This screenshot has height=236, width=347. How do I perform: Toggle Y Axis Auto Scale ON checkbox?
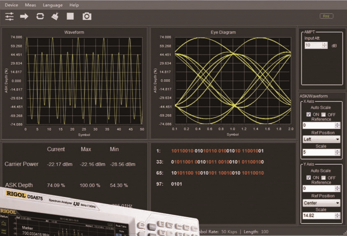(x=309, y=178)
